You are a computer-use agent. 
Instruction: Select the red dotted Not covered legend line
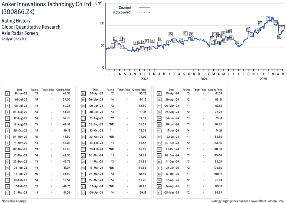(145, 12)
